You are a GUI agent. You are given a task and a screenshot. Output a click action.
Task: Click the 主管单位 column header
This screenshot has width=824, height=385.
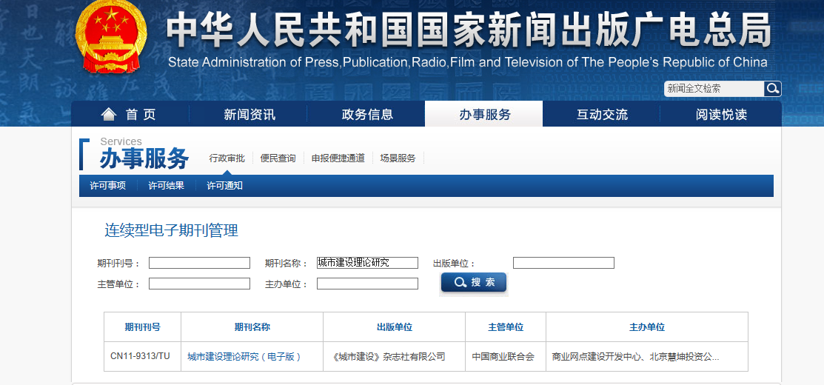(x=506, y=327)
